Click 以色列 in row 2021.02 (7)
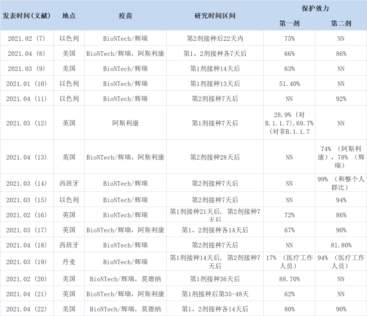The height and width of the screenshot is (316, 367). click(x=69, y=38)
